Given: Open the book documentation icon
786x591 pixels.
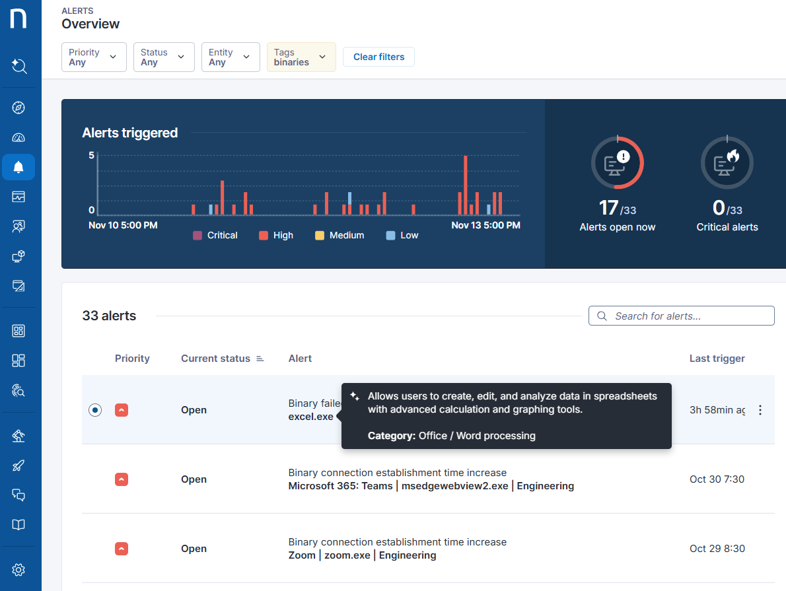Looking at the screenshot, I should coord(18,524).
